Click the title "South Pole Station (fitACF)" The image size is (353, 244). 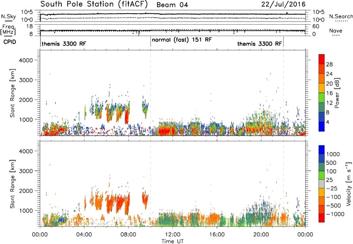(x=94, y=4)
